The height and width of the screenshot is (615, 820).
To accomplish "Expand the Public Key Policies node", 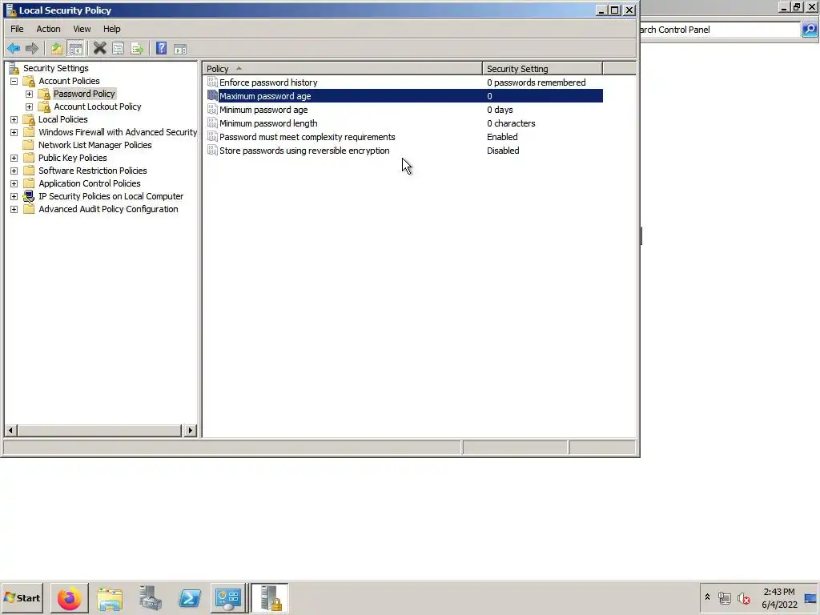I will pos(14,158).
